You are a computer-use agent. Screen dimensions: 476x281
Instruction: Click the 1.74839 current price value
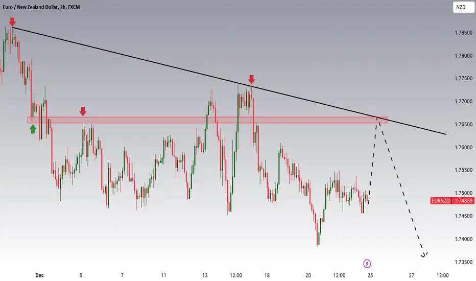click(463, 200)
